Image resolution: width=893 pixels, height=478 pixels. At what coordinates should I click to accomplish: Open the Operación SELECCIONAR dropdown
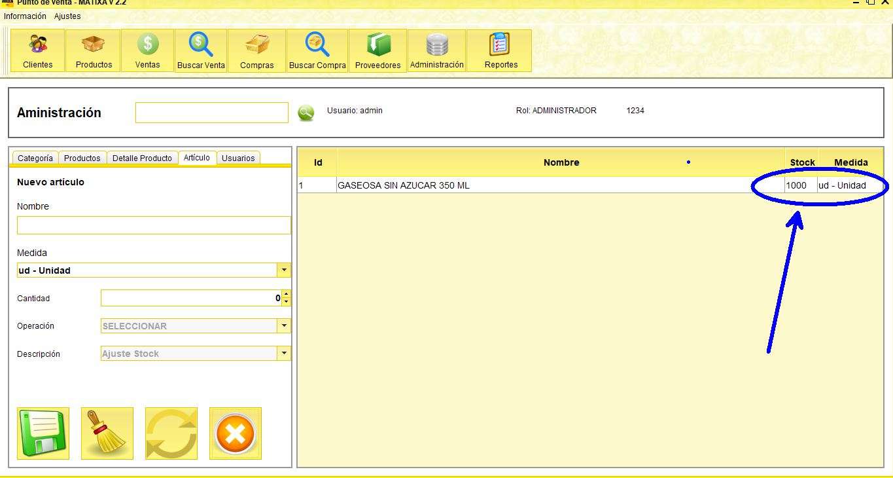pyautogui.click(x=284, y=325)
